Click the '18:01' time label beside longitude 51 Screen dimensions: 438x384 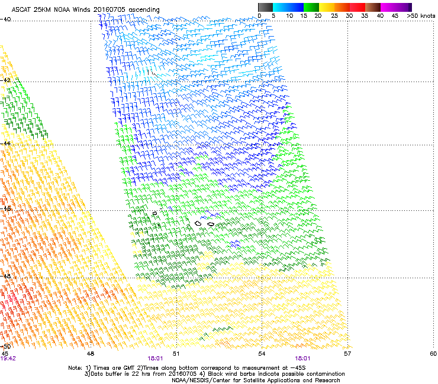(155, 359)
